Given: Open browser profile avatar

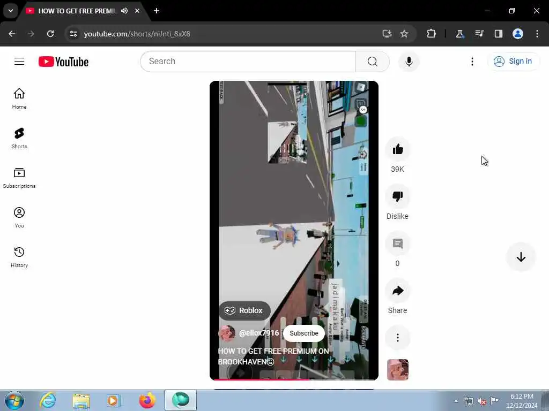Looking at the screenshot, I should pos(517,34).
